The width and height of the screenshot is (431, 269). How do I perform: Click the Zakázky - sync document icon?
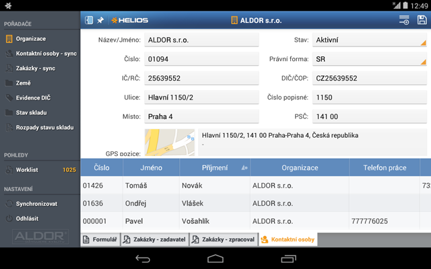(x=9, y=69)
